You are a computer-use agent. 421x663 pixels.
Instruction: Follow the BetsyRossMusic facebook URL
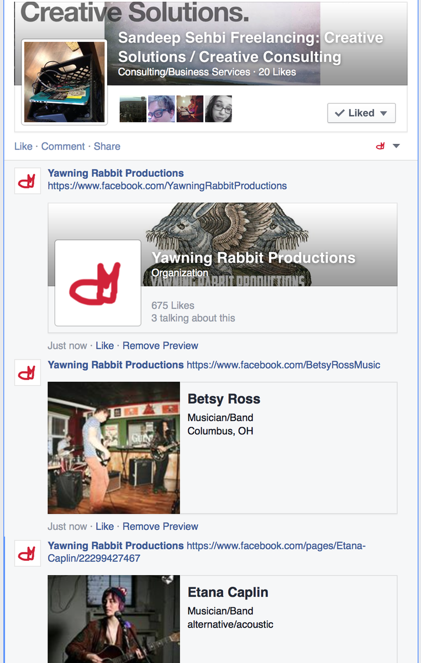[x=283, y=365]
